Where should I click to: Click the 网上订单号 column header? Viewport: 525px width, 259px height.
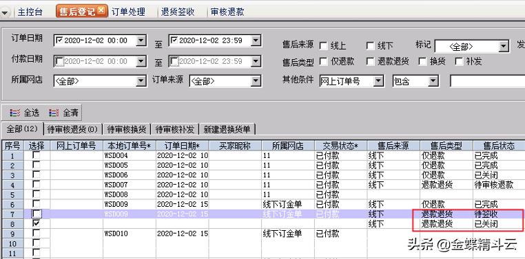[76, 146]
